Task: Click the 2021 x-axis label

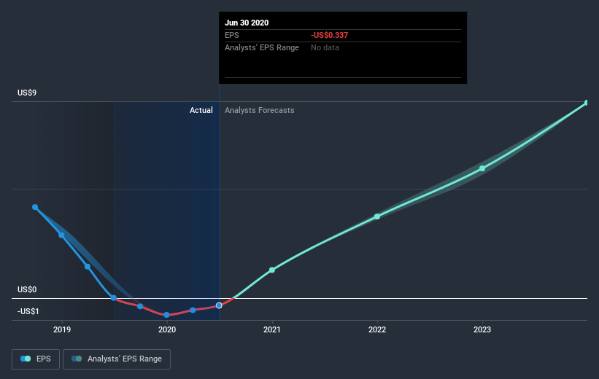Action: tap(272, 329)
